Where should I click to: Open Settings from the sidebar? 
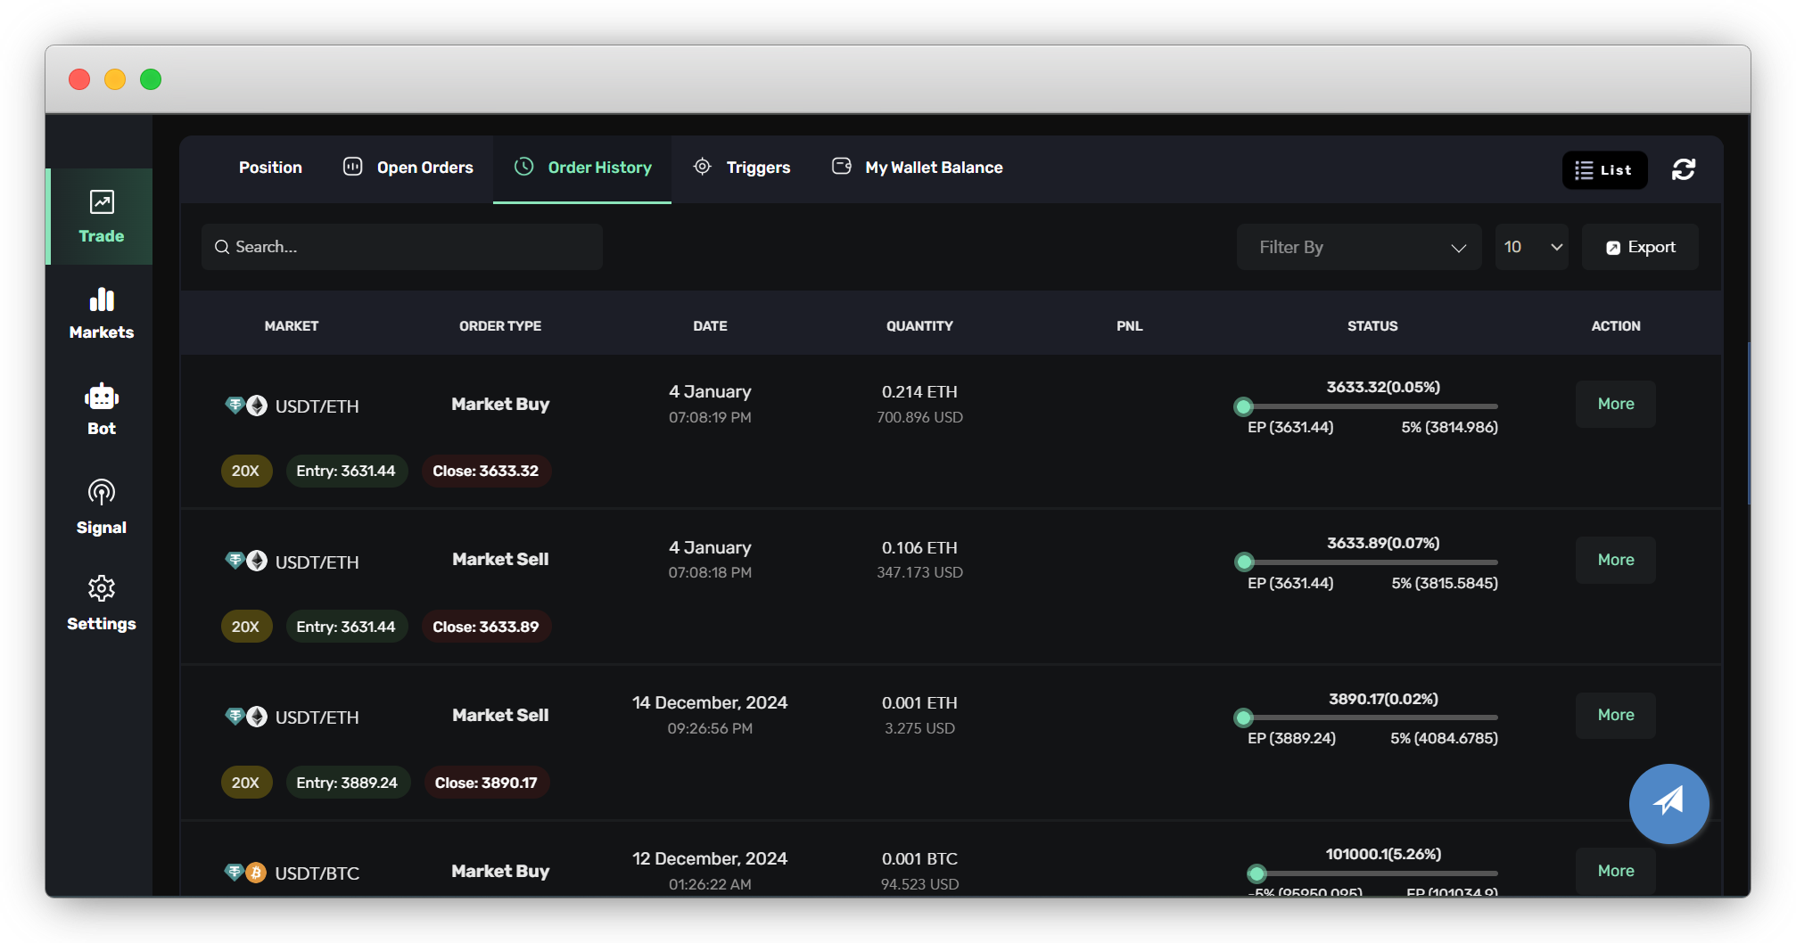101,588
